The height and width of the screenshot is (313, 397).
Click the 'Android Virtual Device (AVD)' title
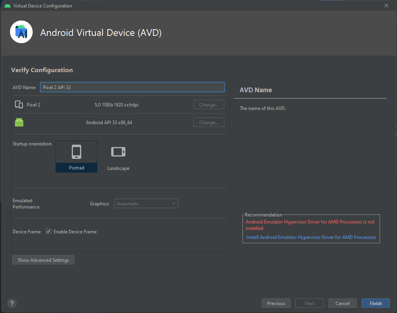(x=101, y=33)
